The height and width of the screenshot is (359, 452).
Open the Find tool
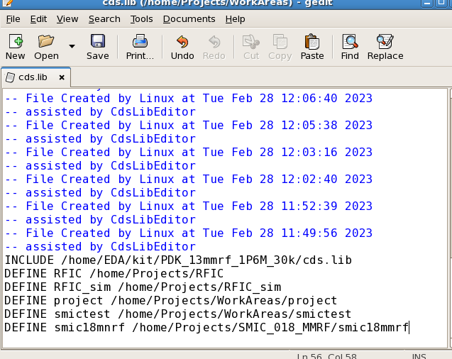click(350, 47)
